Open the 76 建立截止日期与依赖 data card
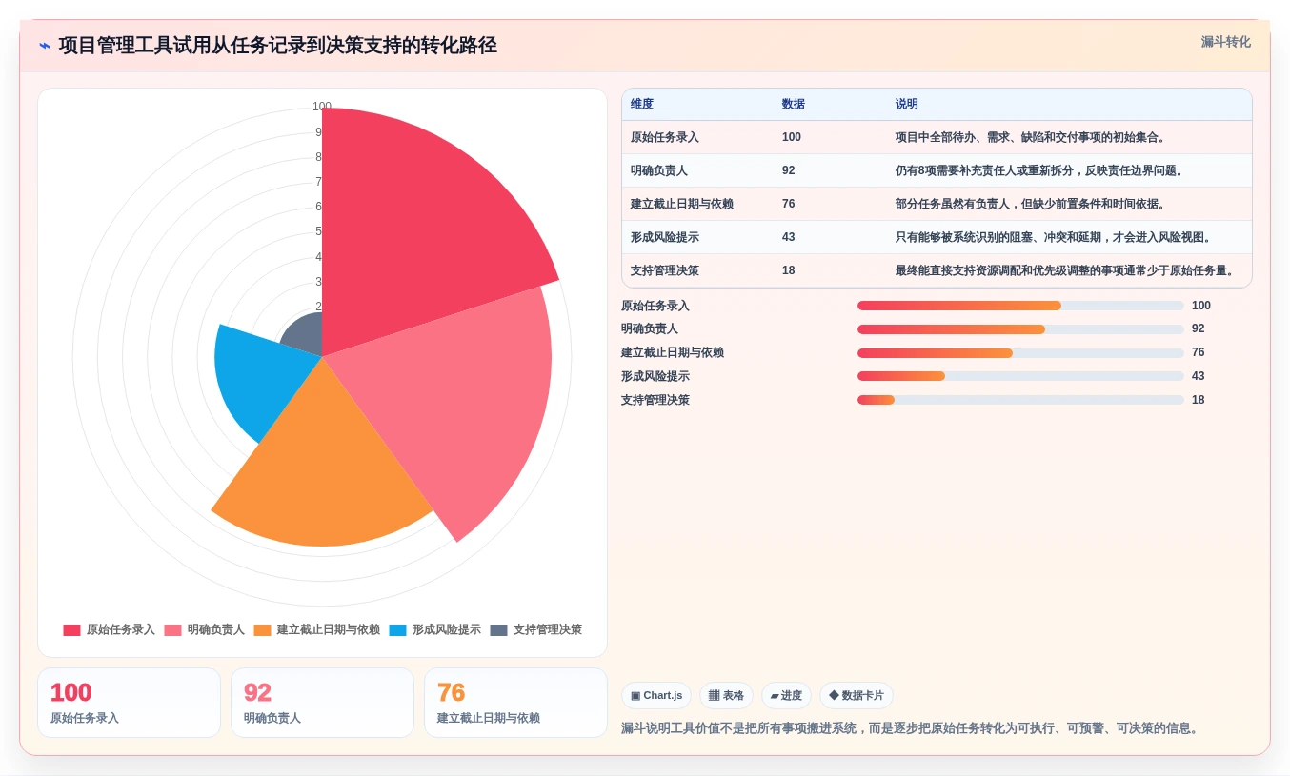The width and height of the screenshot is (1290, 776). [515, 703]
